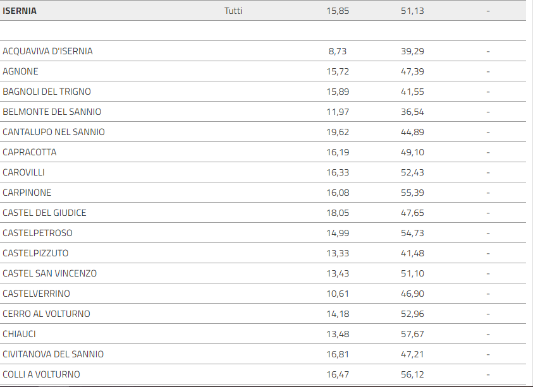Screen dimensions: 533x387
Task: Click the 51,13 value for ISERNIA
Action: pos(412,11)
